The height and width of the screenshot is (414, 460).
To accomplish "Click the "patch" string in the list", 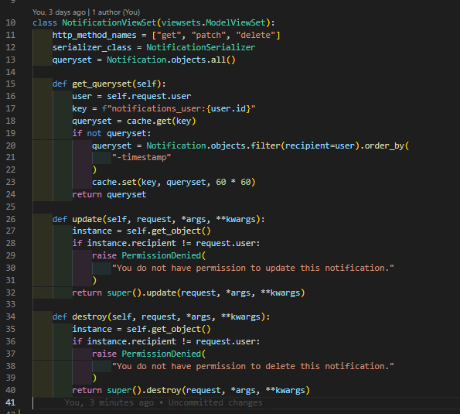I will click(208, 36).
